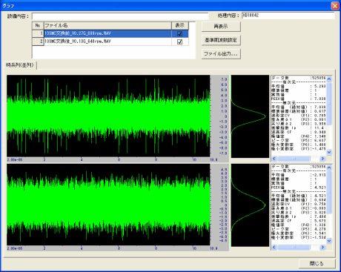Click the upper panel data count 525056
Image resolution: width=341 pixels, height=272 pixels.
pyautogui.click(x=319, y=78)
